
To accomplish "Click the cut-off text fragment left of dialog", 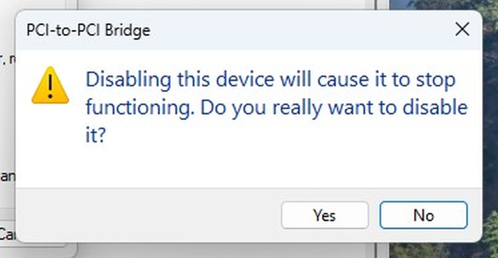I will pyautogui.click(x=7, y=176).
